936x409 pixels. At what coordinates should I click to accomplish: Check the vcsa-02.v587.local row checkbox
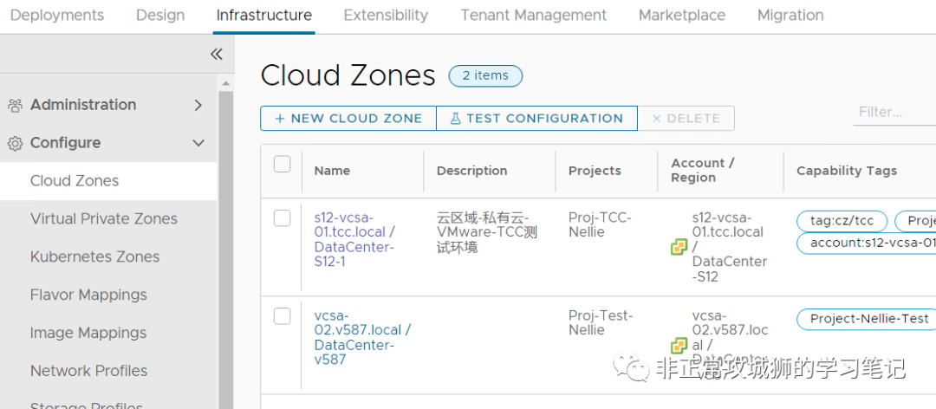pos(282,316)
